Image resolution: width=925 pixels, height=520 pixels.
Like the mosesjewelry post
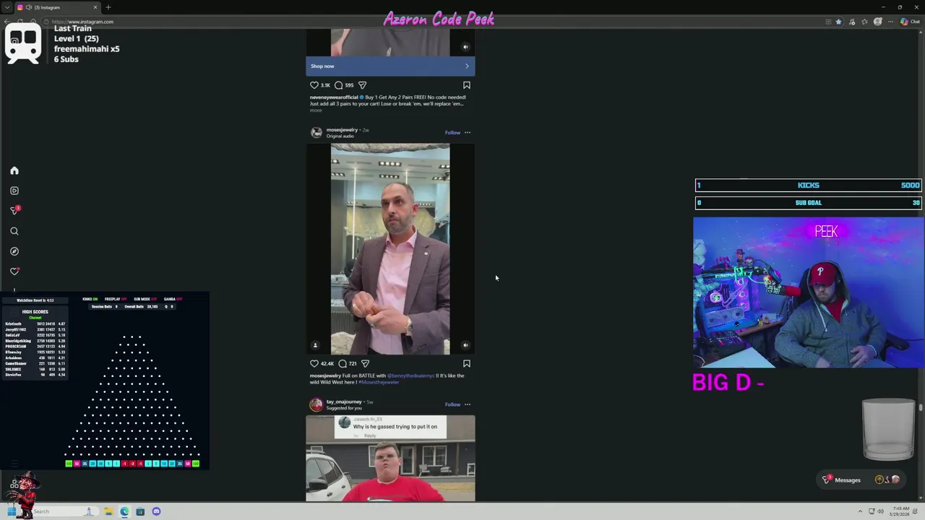click(314, 364)
